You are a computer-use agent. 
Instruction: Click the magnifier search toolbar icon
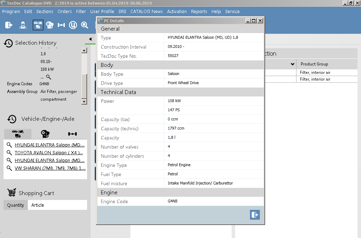[85, 25]
